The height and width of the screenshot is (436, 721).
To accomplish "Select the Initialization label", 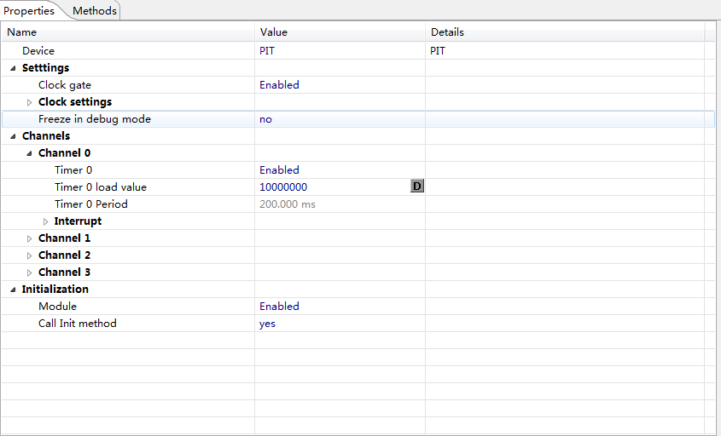I will [55, 290].
